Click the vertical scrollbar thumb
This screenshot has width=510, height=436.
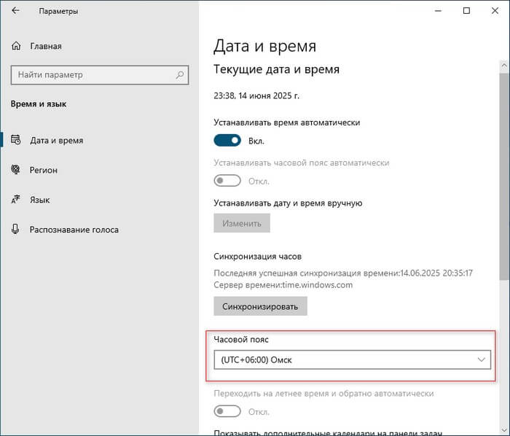(x=503, y=175)
